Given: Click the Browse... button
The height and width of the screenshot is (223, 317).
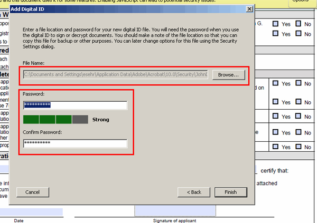Looking at the screenshot, I should point(228,75).
